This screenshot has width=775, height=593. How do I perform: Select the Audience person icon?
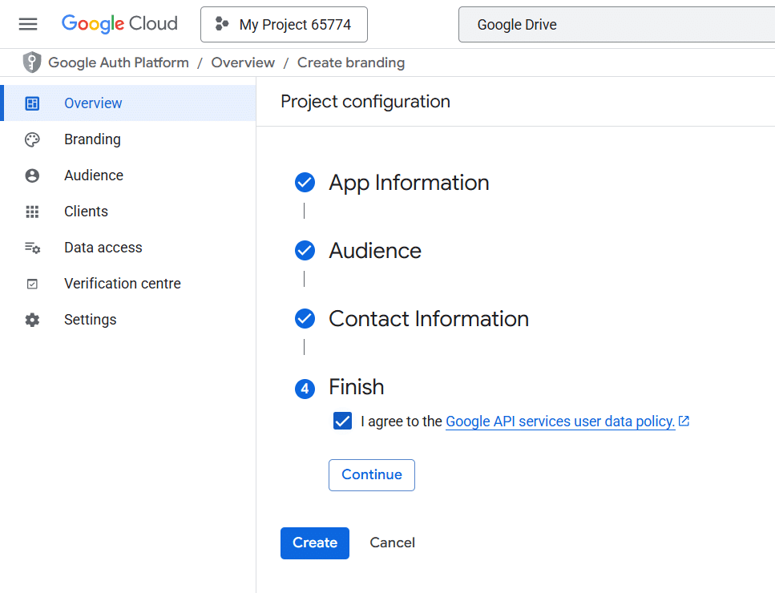(x=32, y=175)
